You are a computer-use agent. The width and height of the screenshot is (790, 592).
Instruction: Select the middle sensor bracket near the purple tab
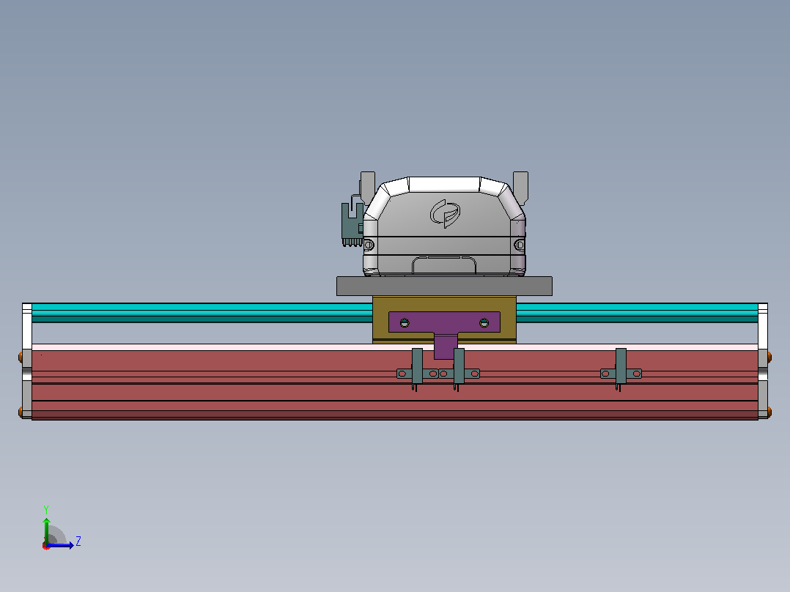[459, 370]
